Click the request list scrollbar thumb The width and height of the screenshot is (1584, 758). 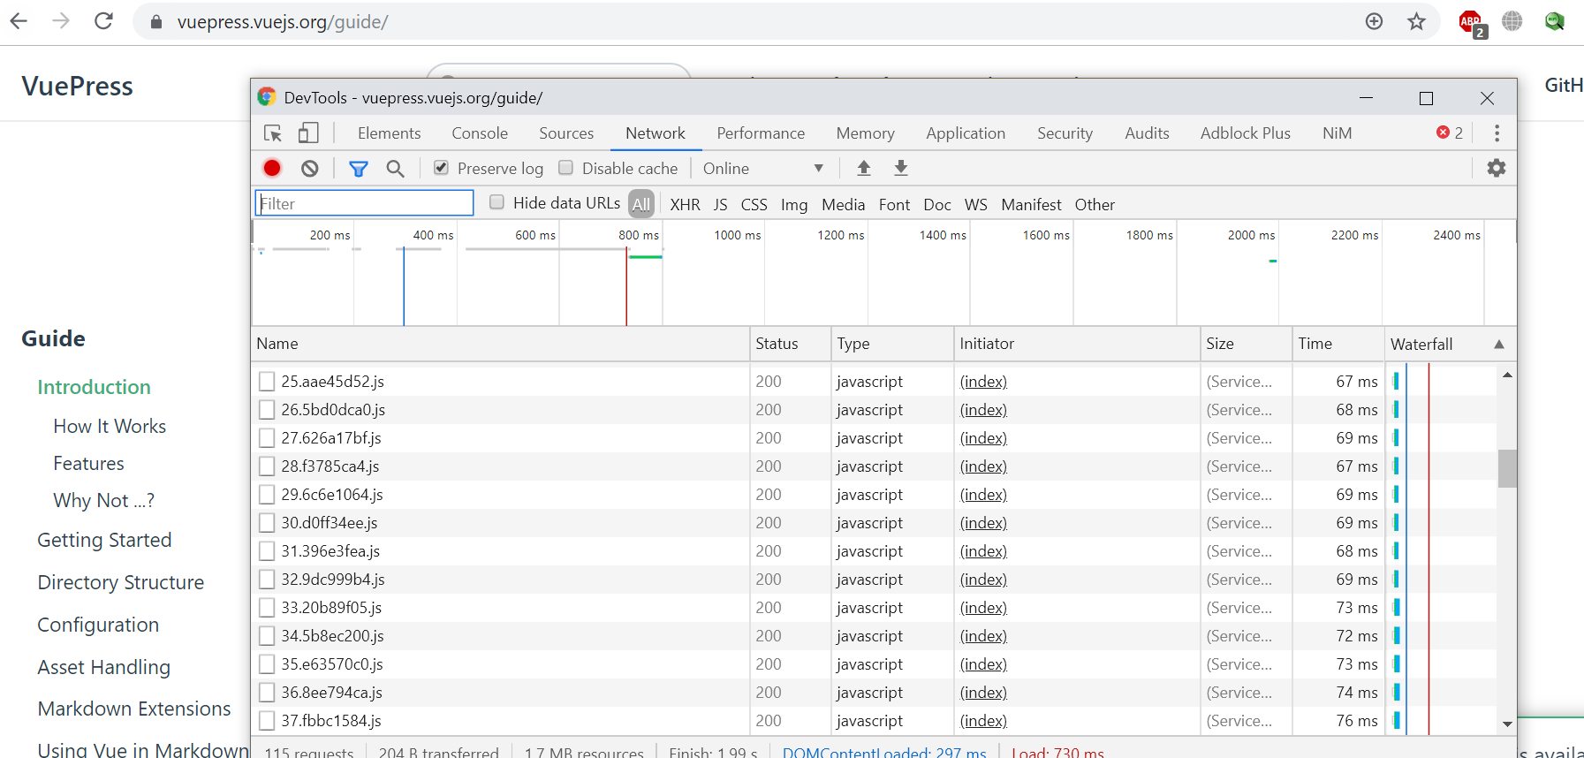[1507, 468]
